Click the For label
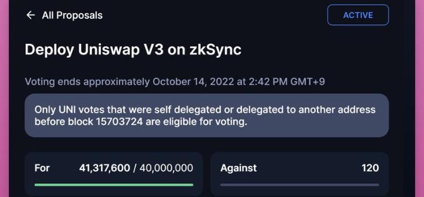The image size is (424, 197). click(42, 168)
